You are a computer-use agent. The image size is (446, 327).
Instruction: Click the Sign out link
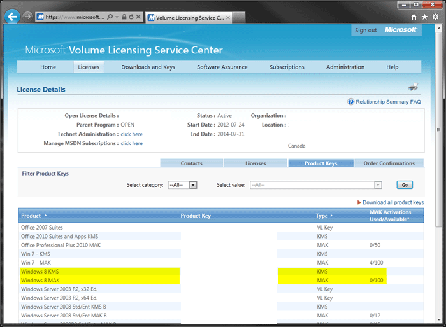366,30
